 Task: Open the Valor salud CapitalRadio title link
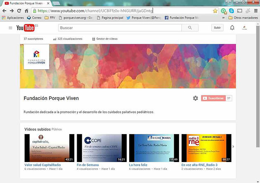(x=43, y=165)
